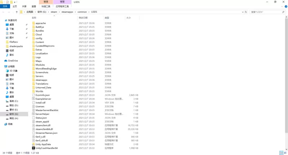Image resolution: width=288 pixels, height=155 pixels.
Task: Open the Help question mark icon
Action: coord(286,6)
